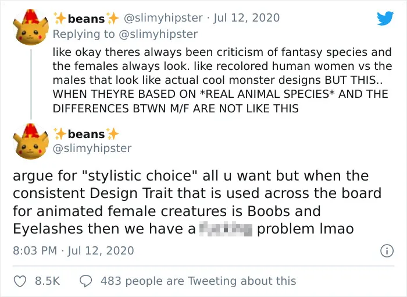Click @slimyhipster handle under second beans name

tap(92, 148)
